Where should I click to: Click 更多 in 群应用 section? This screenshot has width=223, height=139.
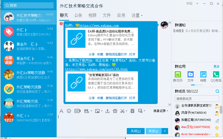click(216, 66)
